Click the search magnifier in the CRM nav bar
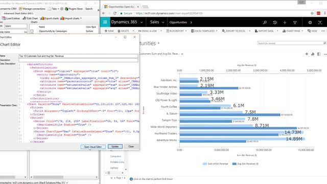Image resolution: width=327 pixels, height=184 pixels. pyautogui.click(x=265, y=22)
